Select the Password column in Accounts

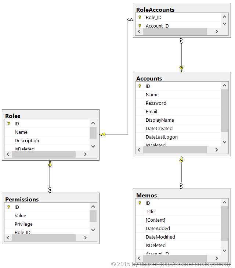coord(178,103)
